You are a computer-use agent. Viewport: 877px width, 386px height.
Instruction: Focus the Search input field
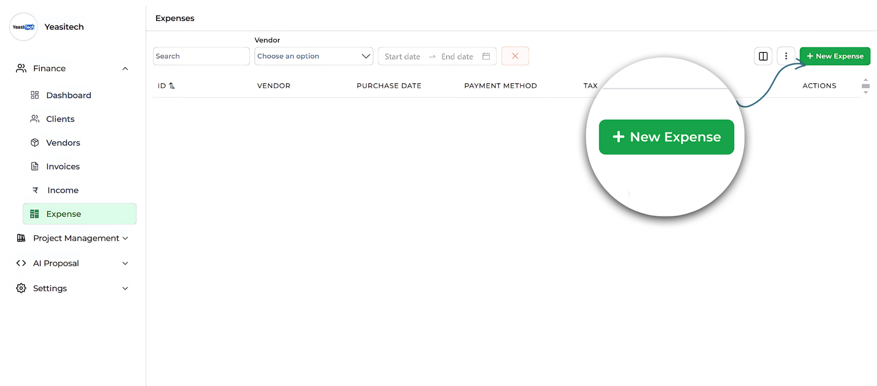tap(201, 56)
